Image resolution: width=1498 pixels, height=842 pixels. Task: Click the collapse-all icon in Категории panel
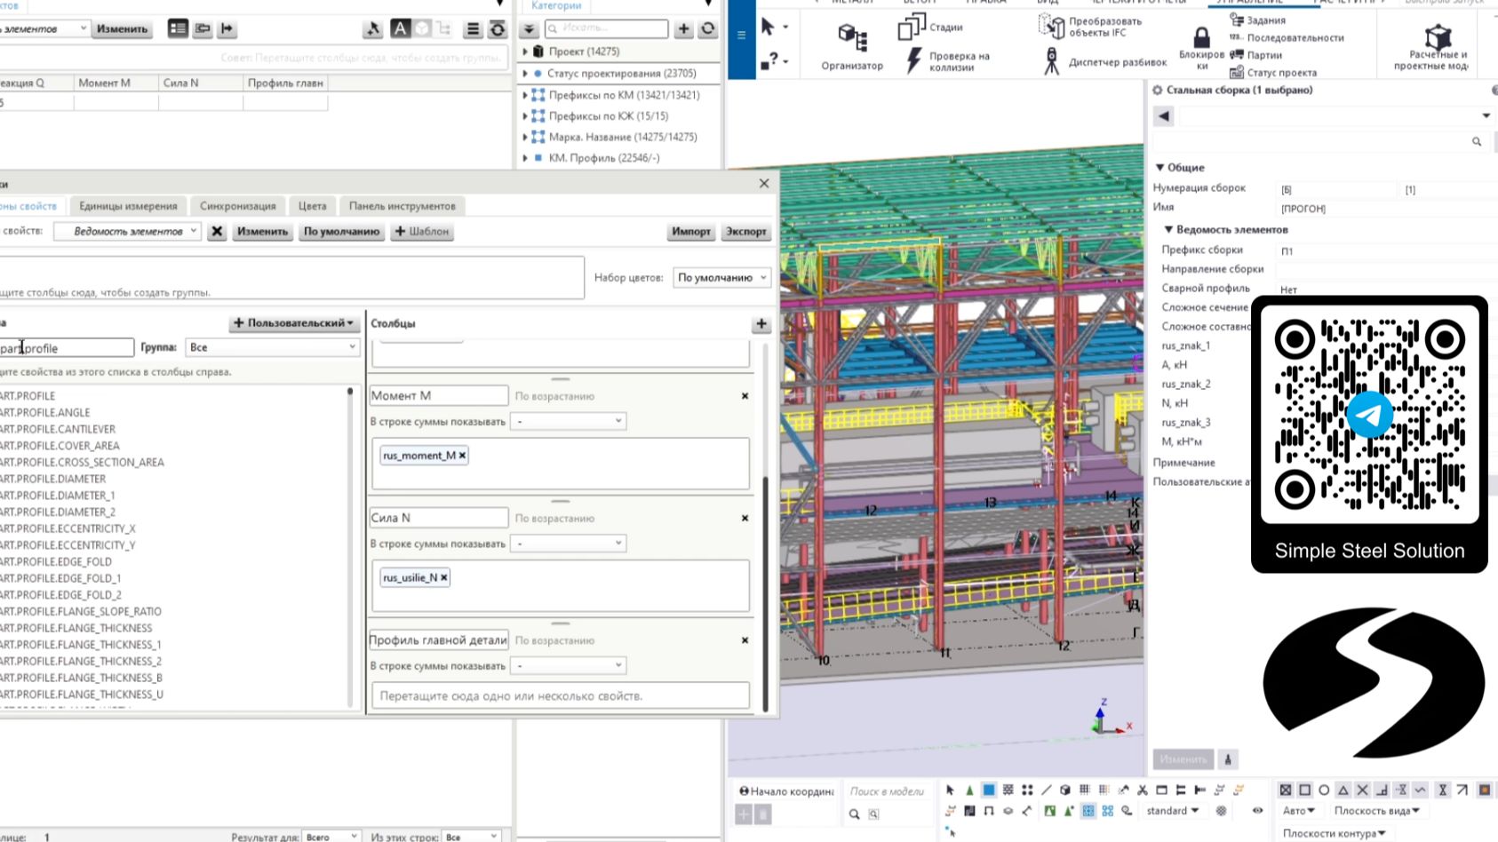click(x=528, y=29)
